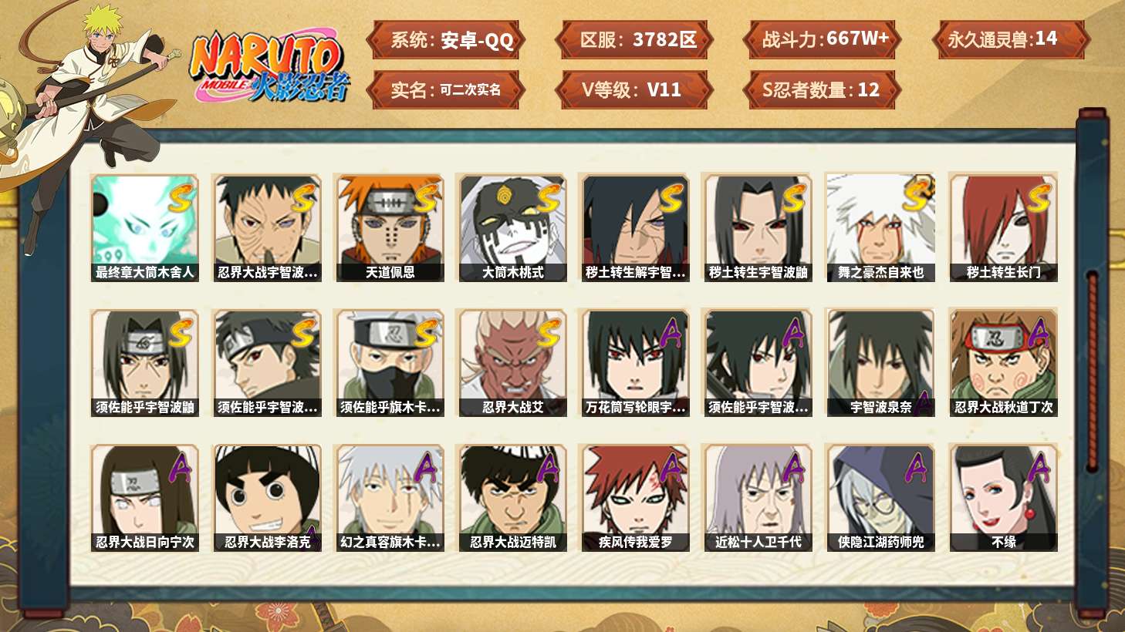Select the 疾风传我爱罗 ninja portrait

click(635, 498)
